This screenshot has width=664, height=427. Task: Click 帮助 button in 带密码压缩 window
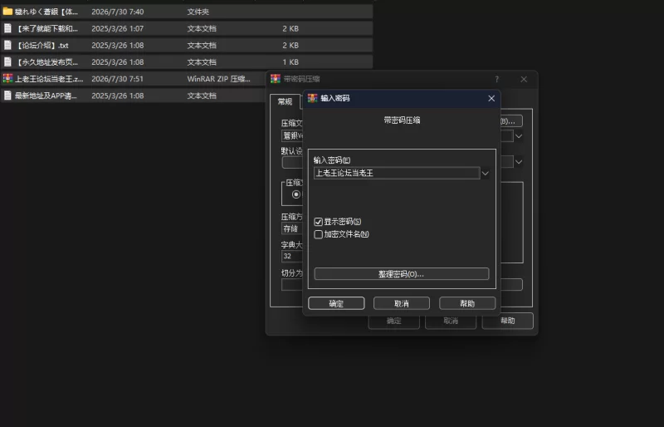click(507, 321)
